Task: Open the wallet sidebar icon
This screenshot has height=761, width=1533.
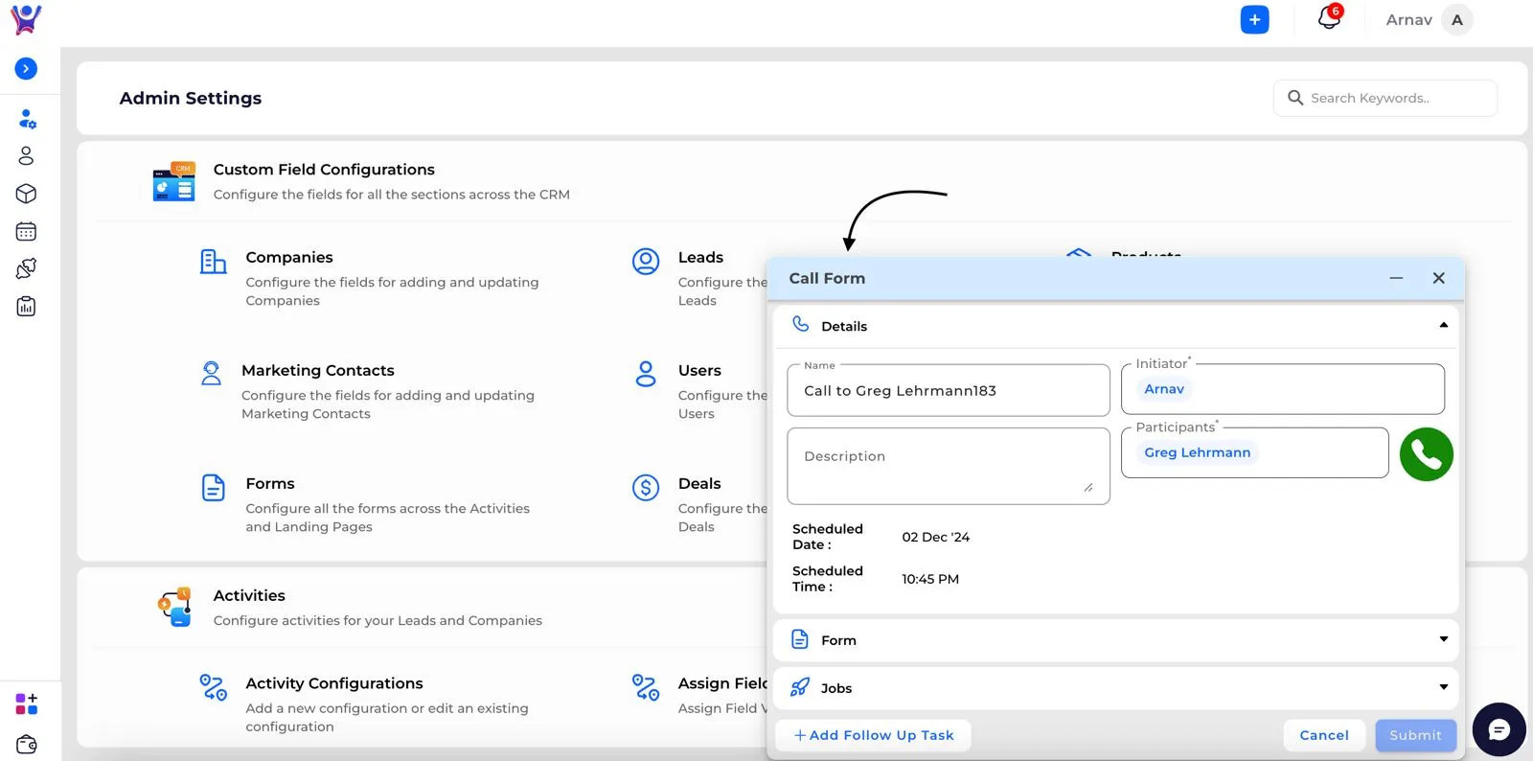Action: tap(27, 744)
